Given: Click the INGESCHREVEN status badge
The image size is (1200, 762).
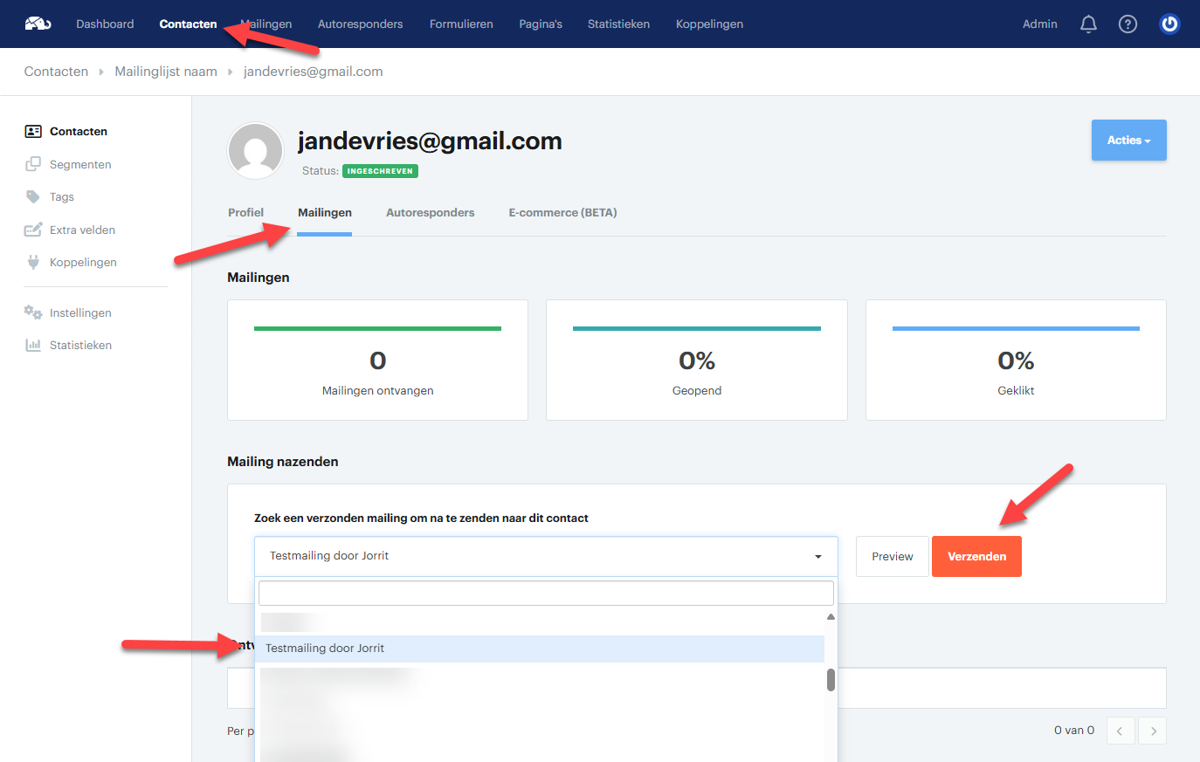Looking at the screenshot, I should coord(380,171).
